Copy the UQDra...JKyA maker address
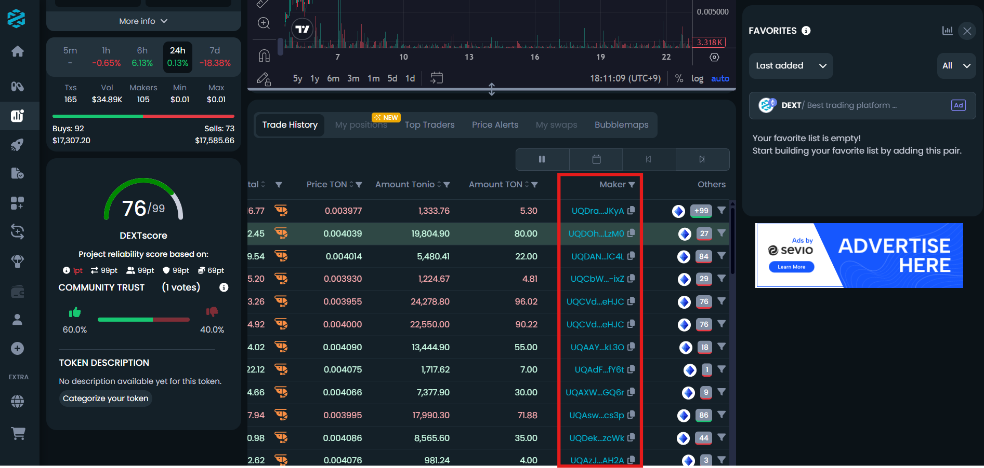The height and width of the screenshot is (468, 984). (631, 211)
